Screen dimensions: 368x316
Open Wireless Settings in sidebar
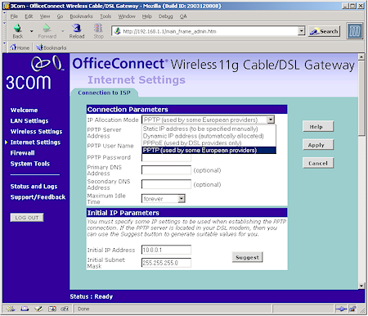pos(36,131)
